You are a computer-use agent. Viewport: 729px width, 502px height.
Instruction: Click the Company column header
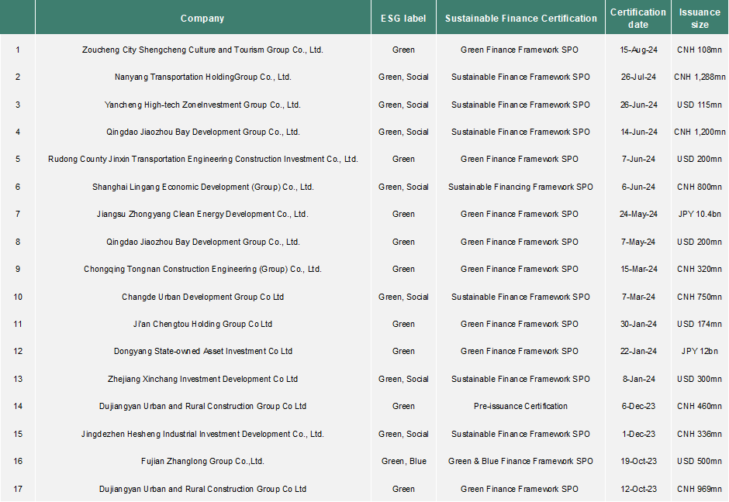click(202, 18)
